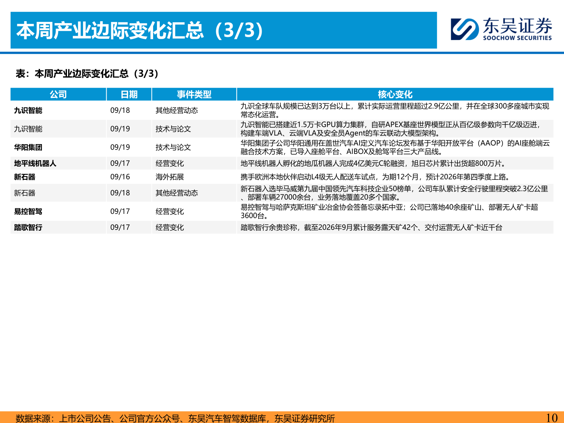
Task: Click the 09/17 date in 易控智驾 row
Action: point(120,211)
